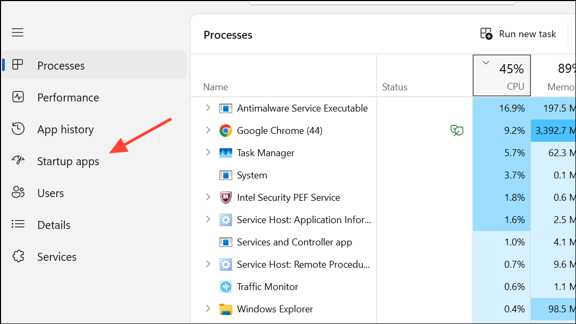Sort by the Memory column header

[554, 75]
